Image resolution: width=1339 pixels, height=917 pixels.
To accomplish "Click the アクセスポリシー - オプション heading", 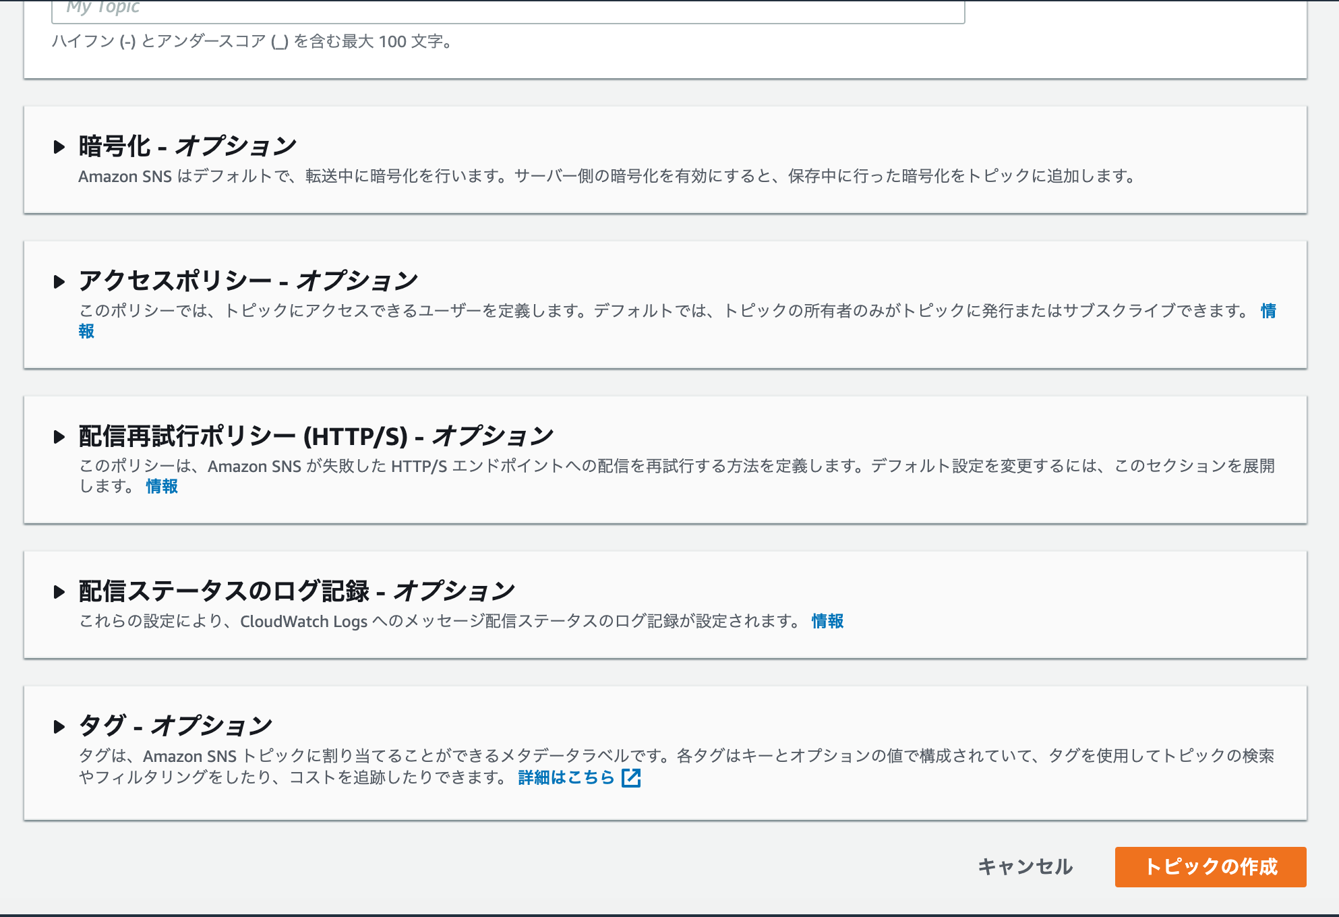I will pos(248,281).
